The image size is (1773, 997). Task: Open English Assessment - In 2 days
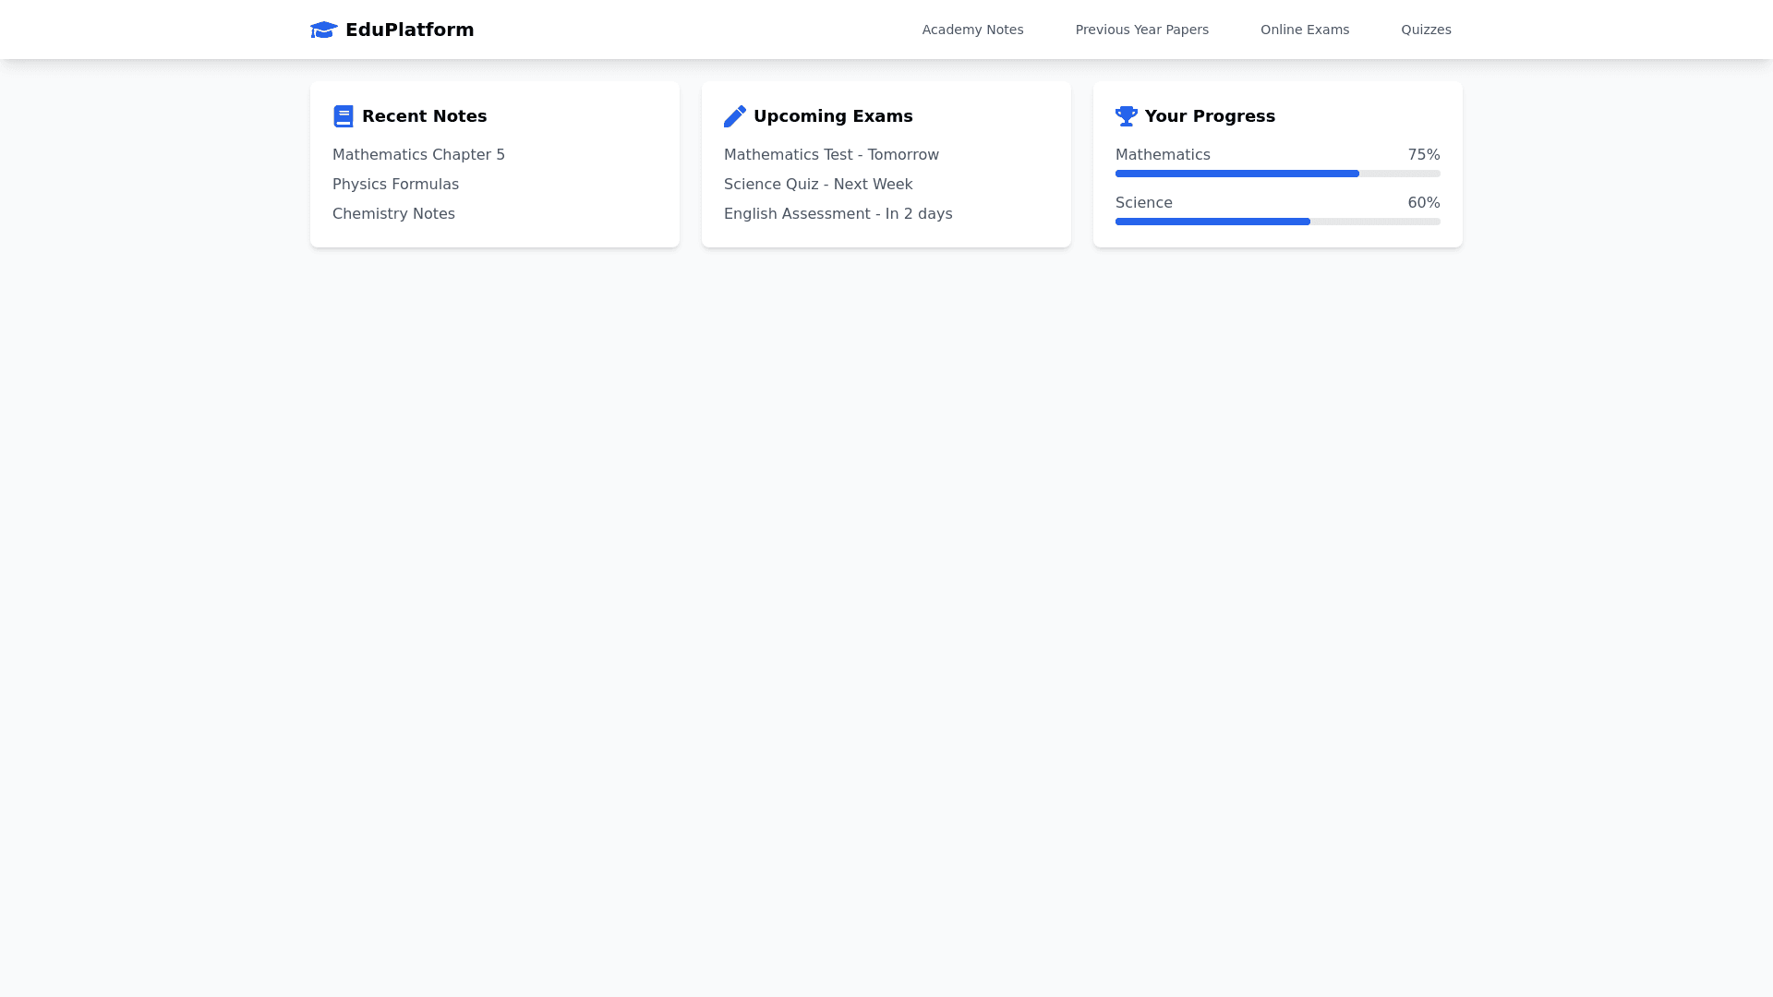tap(838, 214)
